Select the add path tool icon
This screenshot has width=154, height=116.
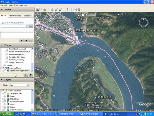click(x=57, y=10)
